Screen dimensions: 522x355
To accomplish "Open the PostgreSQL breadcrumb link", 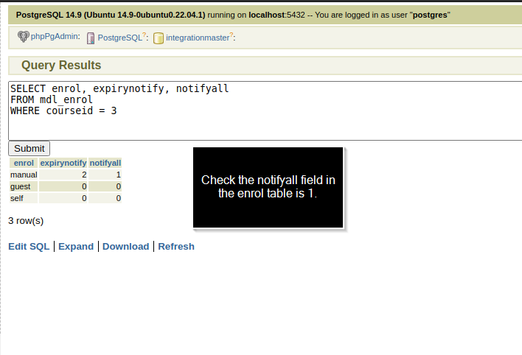I will click(x=120, y=38).
